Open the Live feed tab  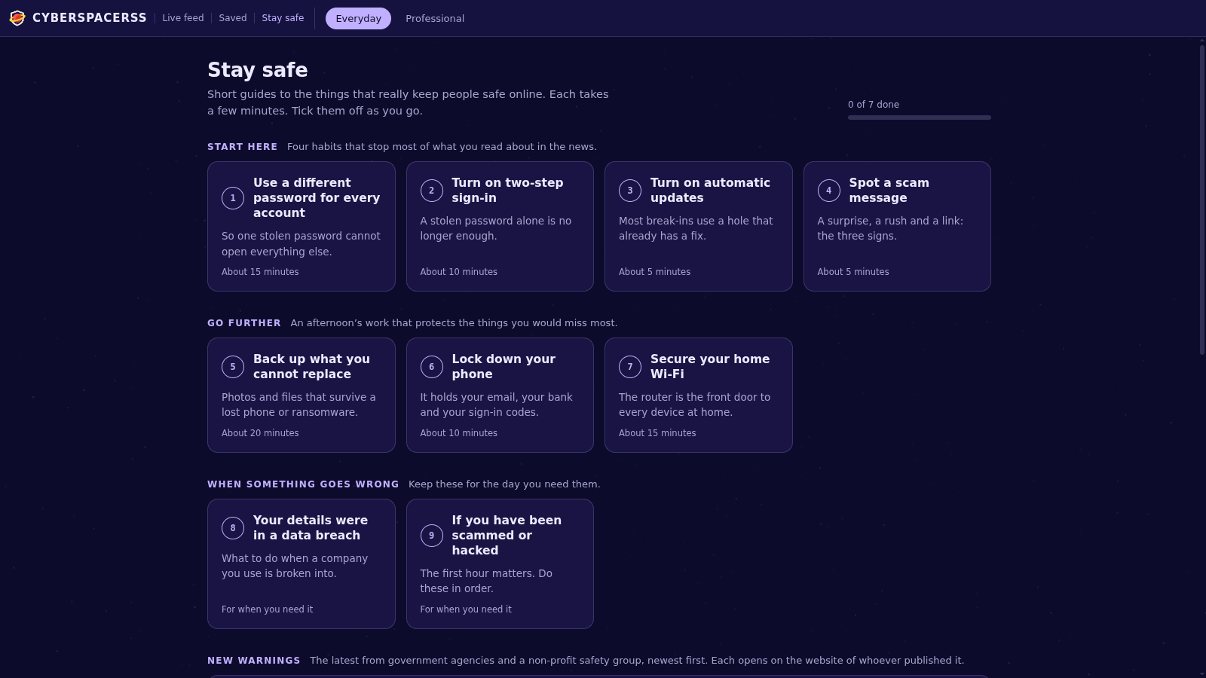[183, 18]
